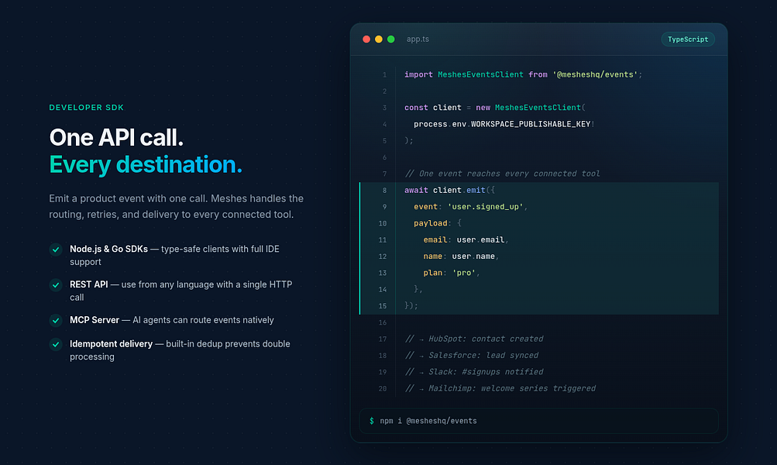Click the One API call. heading

point(116,137)
